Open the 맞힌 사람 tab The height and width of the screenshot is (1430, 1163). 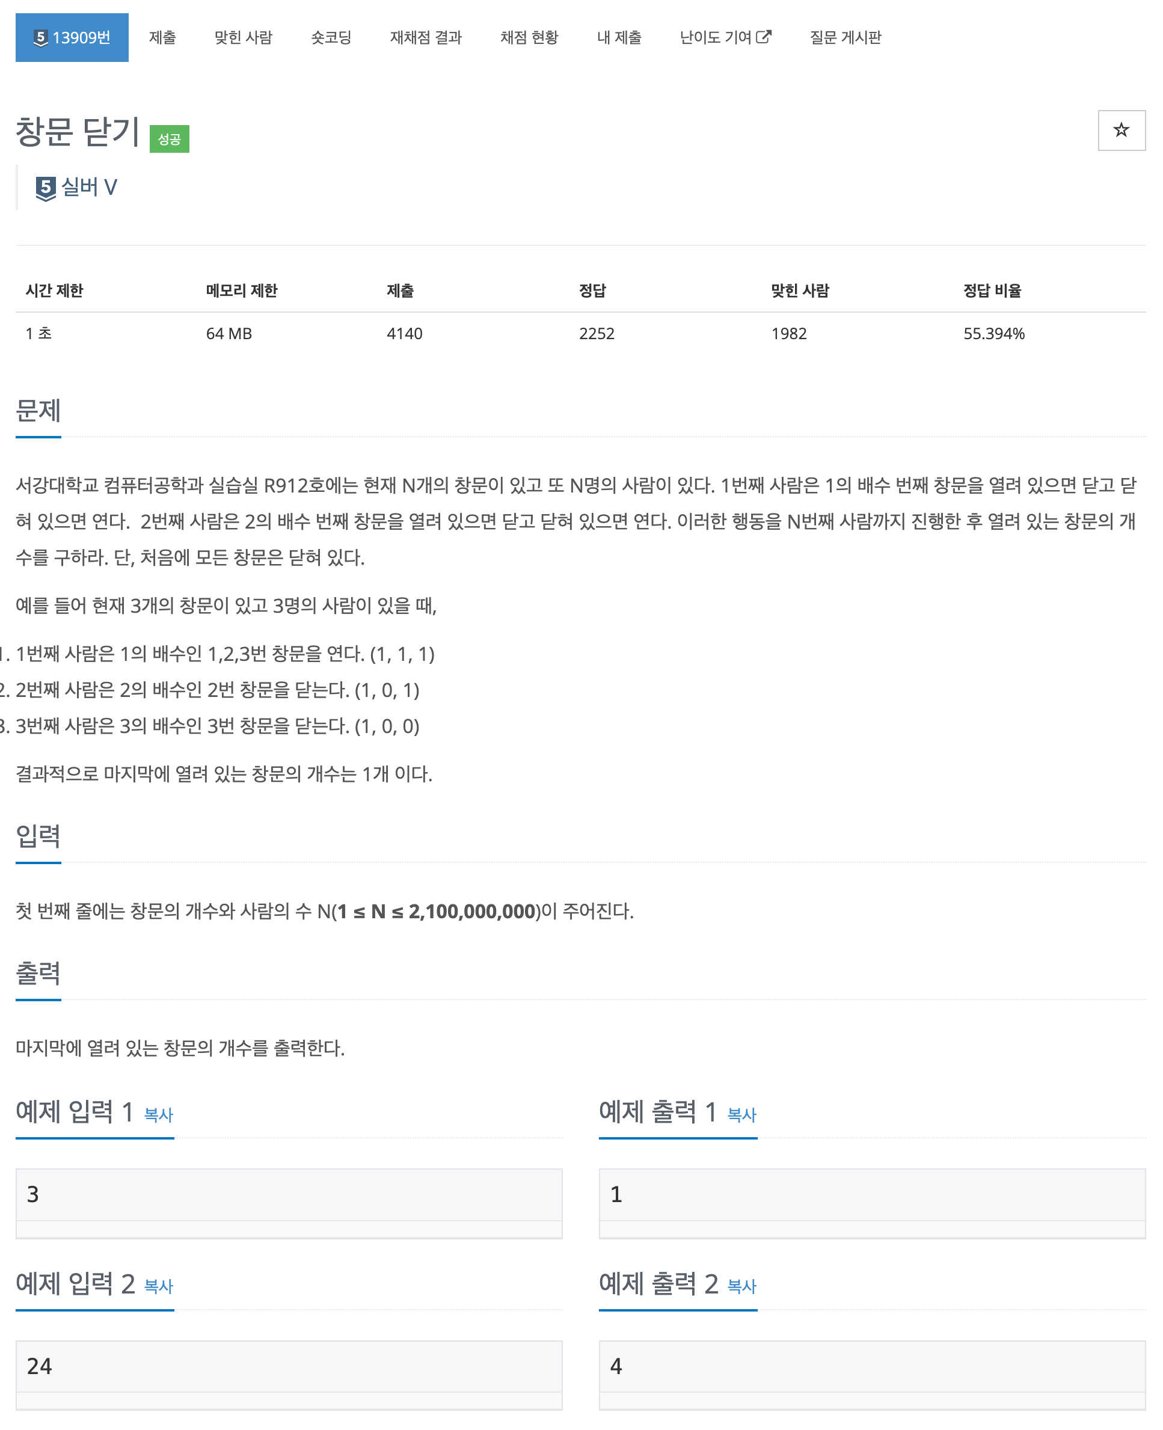click(x=243, y=37)
